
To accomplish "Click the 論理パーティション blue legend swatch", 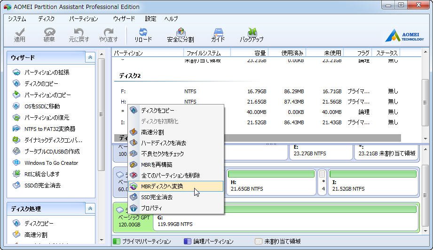I will [188, 242].
